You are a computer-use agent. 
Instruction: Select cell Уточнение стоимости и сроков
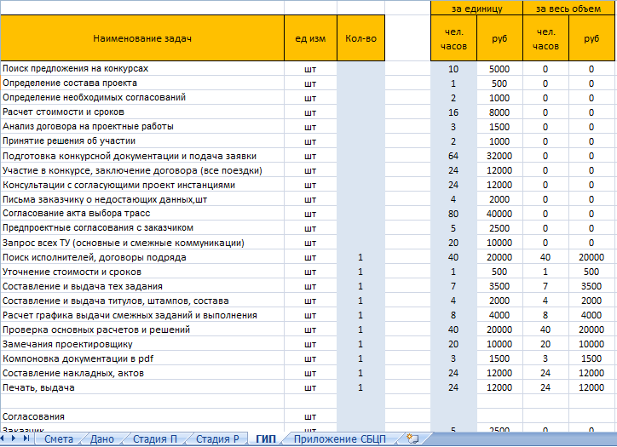(x=142, y=272)
